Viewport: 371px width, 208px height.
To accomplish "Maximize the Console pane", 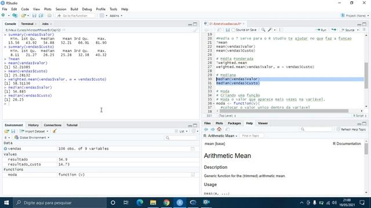I will [x=195, y=24].
